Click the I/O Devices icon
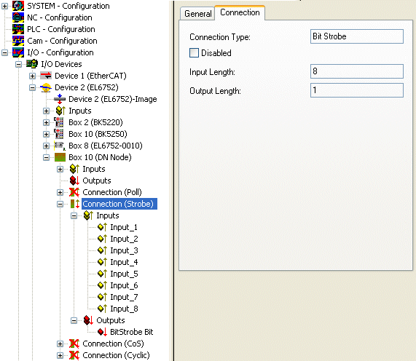The width and height of the screenshot is (416, 361). pos(32,64)
